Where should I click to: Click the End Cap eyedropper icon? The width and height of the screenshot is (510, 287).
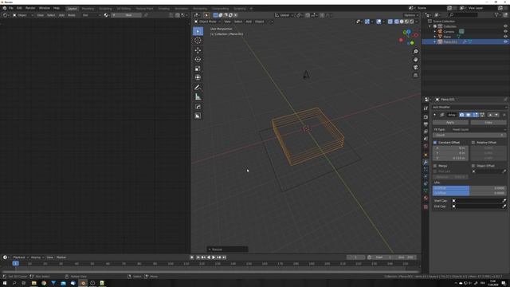[x=504, y=206]
